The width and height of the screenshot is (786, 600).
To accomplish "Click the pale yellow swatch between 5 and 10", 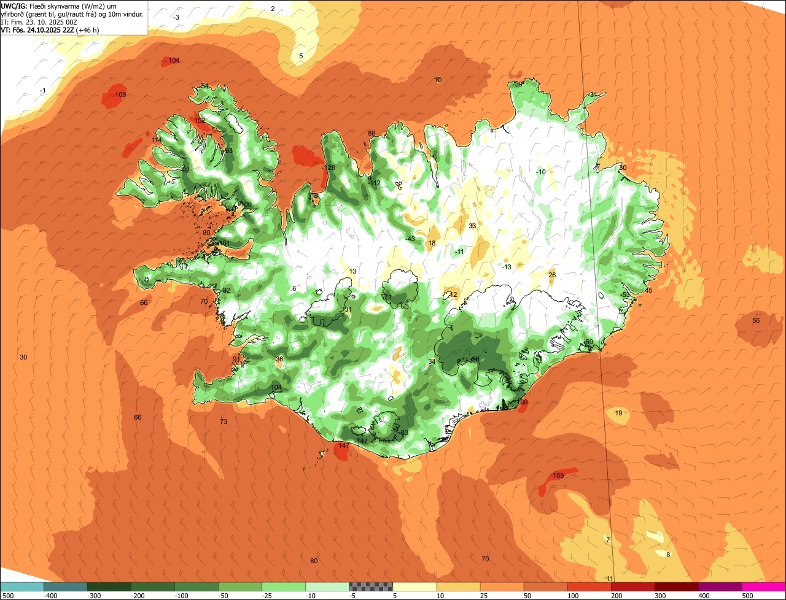I will (x=414, y=587).
